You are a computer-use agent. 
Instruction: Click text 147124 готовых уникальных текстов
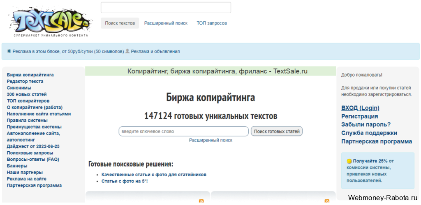pyautogui.click(x=211, y=116)
